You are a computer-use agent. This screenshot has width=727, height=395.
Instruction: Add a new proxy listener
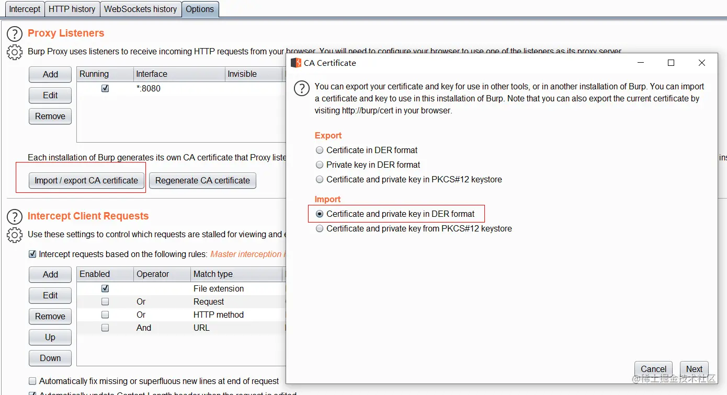(50, 74)
